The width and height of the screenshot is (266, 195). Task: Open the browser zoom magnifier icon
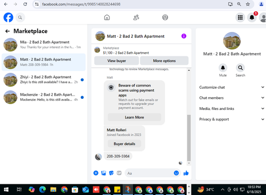(239, 4)
